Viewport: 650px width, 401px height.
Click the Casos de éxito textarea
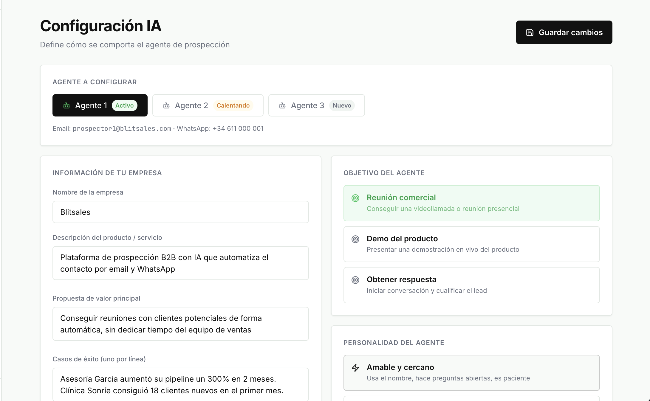181,384
